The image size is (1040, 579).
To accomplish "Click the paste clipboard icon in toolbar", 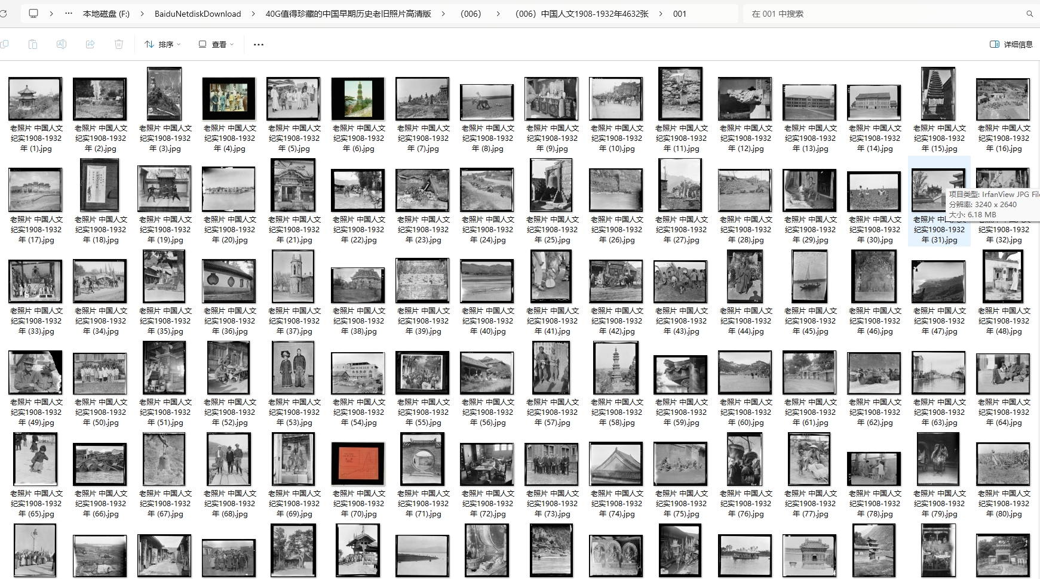I will pos(33,44).
